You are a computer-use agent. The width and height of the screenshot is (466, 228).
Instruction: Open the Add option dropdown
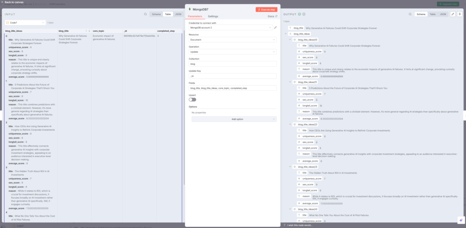(x=233, y=119)
